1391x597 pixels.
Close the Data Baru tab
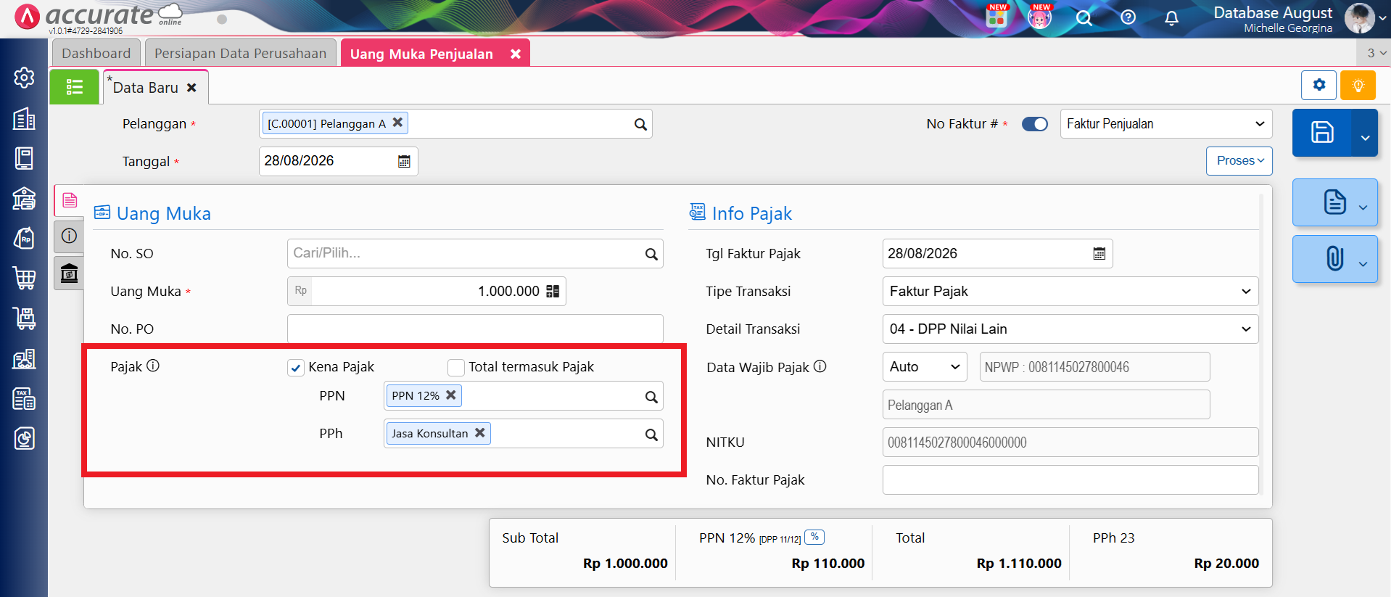[191, 88]
